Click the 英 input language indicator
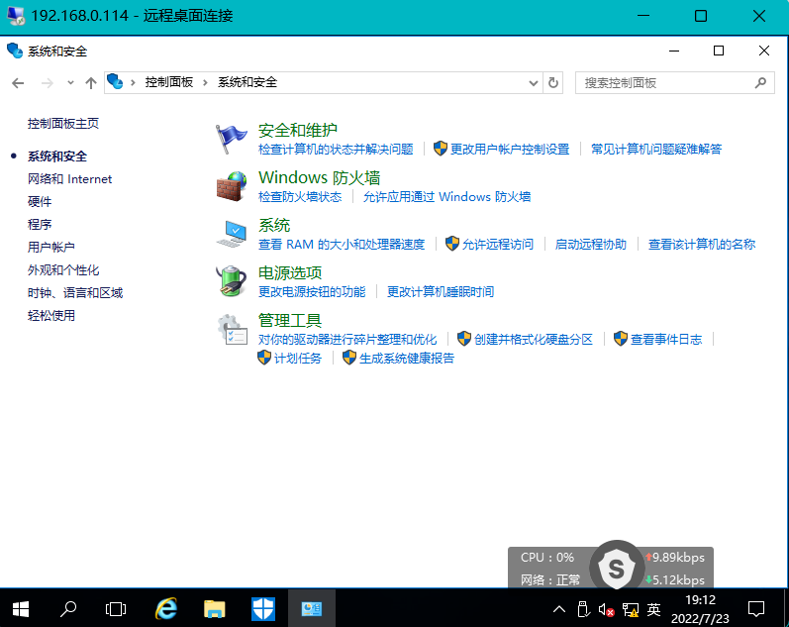The image size is (789, 627). [653, 609]
